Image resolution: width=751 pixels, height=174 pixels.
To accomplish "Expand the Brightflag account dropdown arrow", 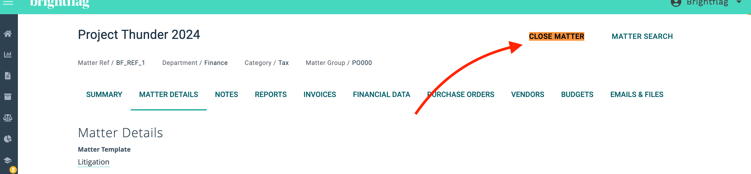I will (739, 2).
